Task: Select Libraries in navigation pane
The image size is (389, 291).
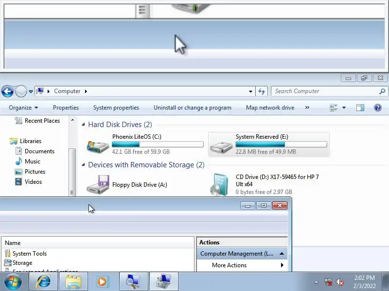Action: pos(26,141)
